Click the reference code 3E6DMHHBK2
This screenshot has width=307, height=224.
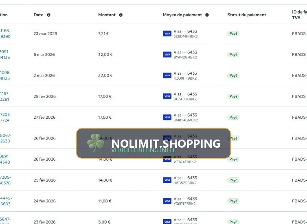pyautogui.click(x=186, y=36)
